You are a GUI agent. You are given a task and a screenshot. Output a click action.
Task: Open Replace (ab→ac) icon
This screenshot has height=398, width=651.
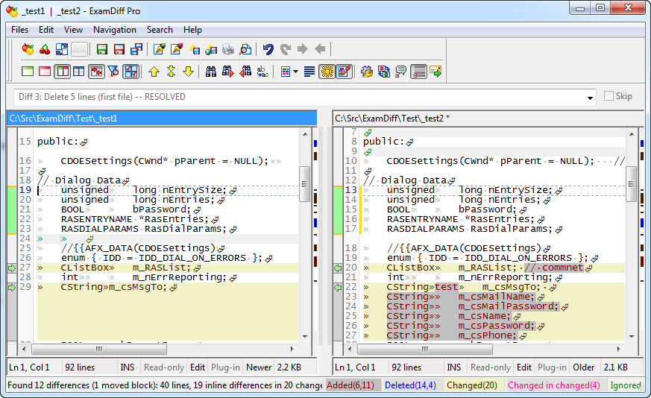point(262,72)
